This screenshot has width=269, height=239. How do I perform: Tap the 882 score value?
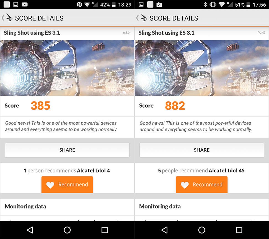175,106
